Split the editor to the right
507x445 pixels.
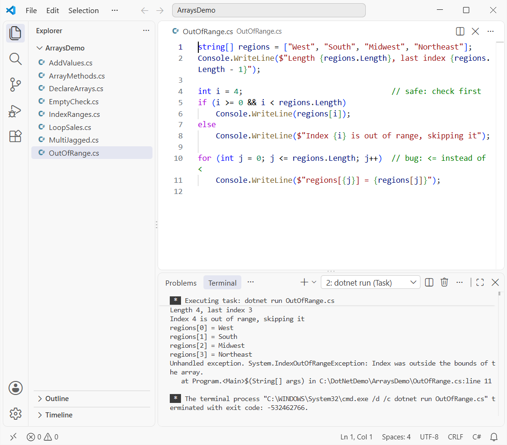[460, 31]
